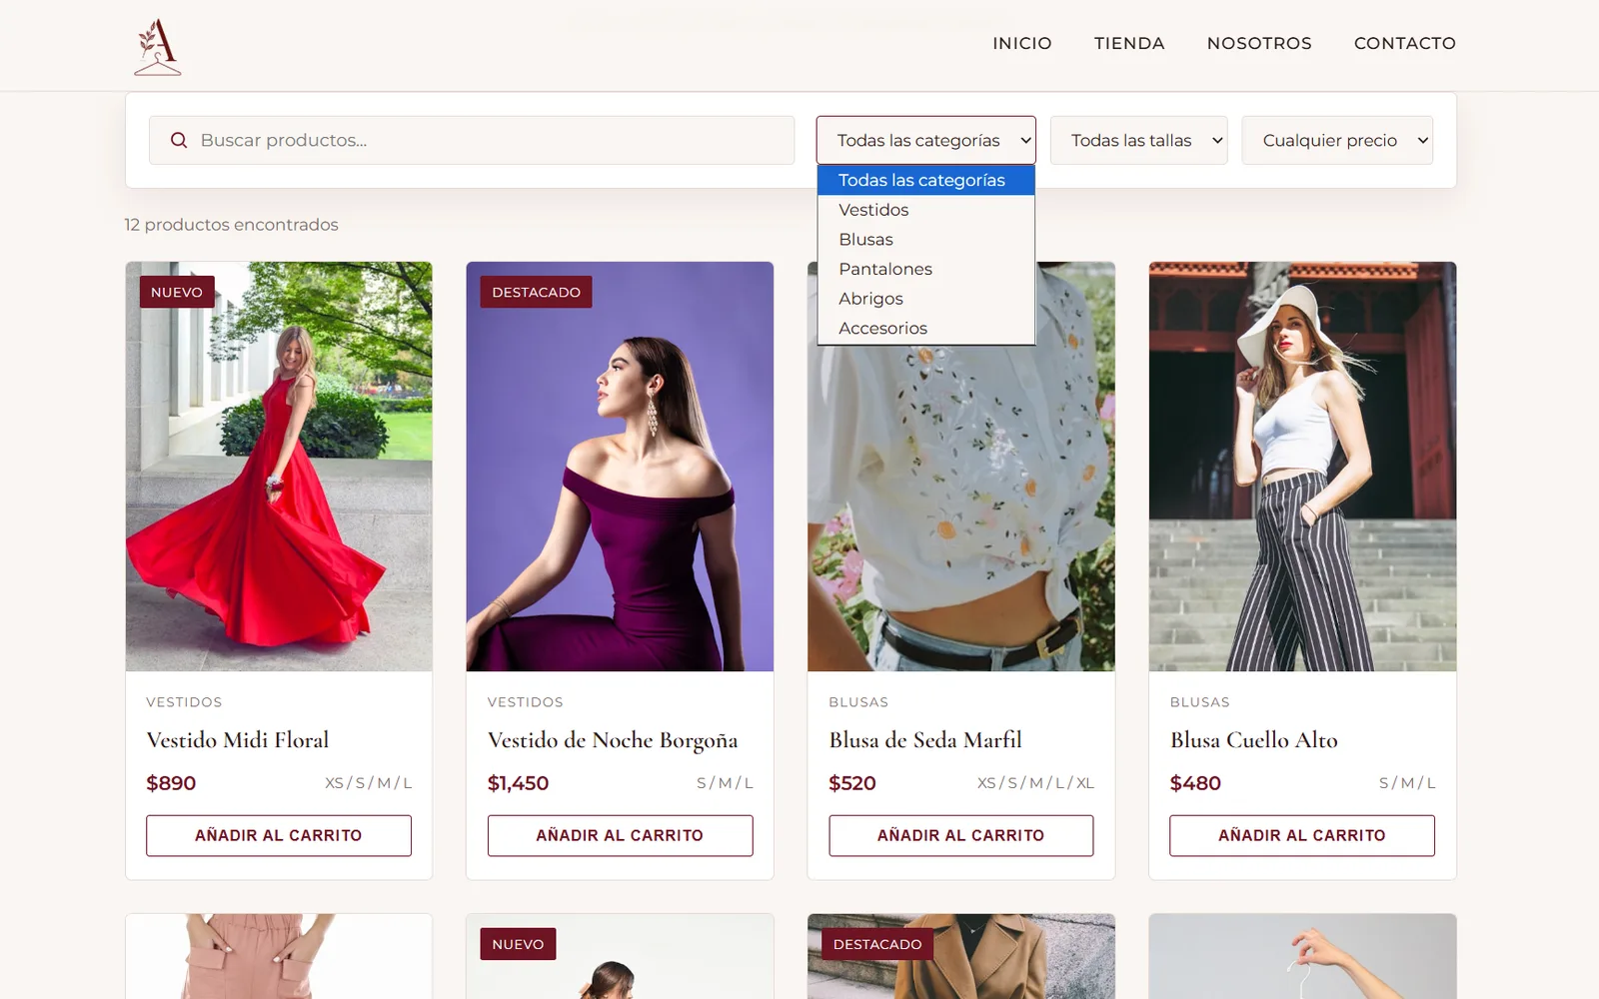Click the $890 price
Screen dimensions: 1599x999
click(x=171, y=783)
